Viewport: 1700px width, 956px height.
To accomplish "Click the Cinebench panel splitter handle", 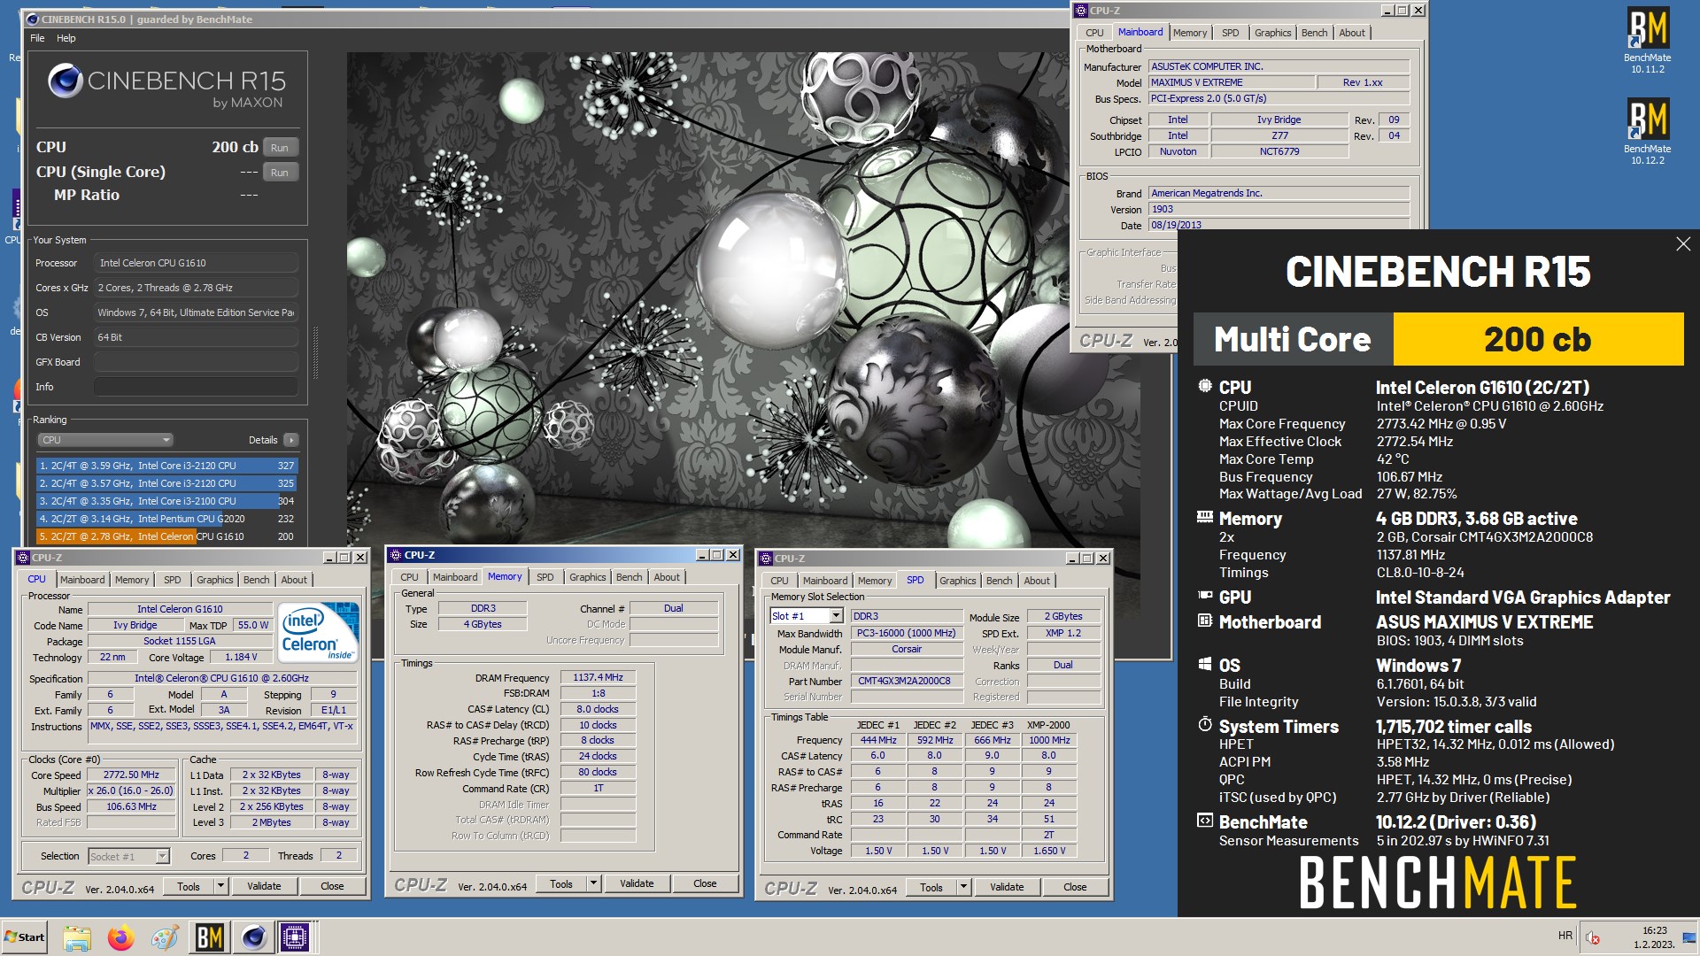I will 315,354.
